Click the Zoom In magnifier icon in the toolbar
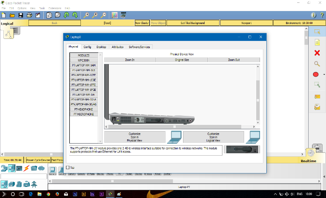The image size is (326, 198). pos(86,15)
